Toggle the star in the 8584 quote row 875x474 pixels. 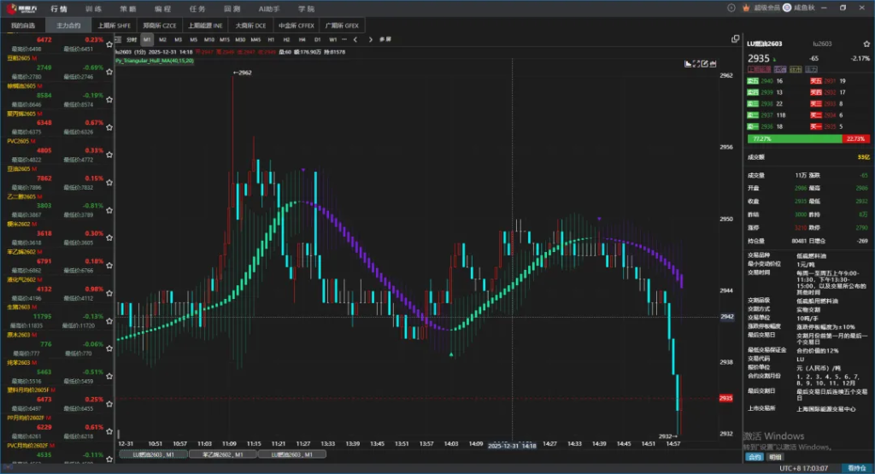[109, 100]
